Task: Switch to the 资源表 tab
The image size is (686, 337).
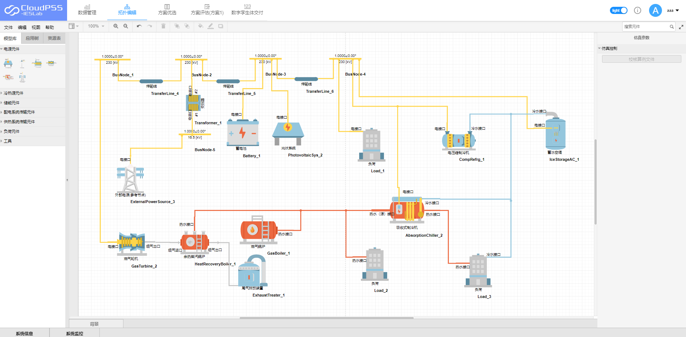Action: (x=54, y=38)
